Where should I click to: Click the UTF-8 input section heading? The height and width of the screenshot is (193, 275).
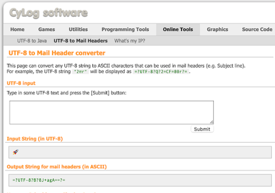[21, 83]
